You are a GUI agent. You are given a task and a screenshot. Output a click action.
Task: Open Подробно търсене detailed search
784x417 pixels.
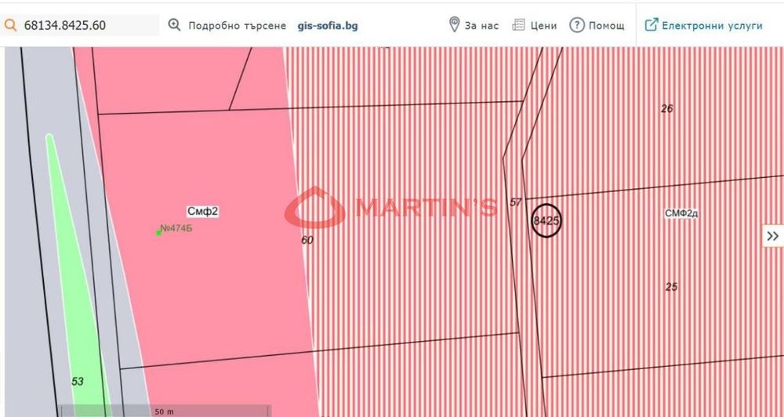coord(237,26)
